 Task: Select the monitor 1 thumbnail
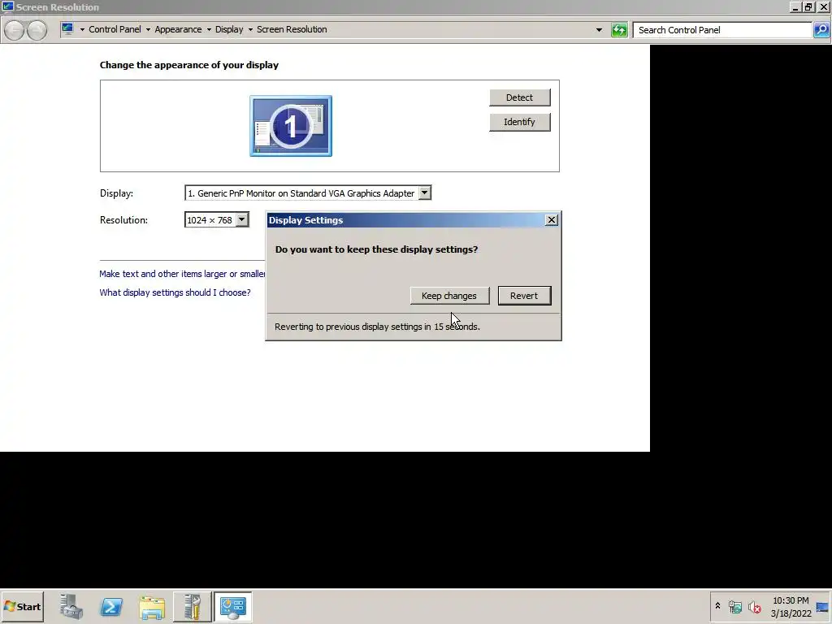click(x=291, y=126)
